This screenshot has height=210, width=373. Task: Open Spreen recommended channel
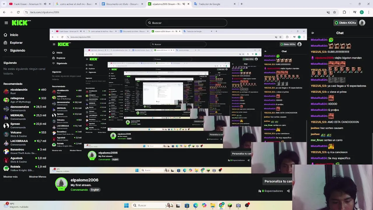(x=25, y=126)
